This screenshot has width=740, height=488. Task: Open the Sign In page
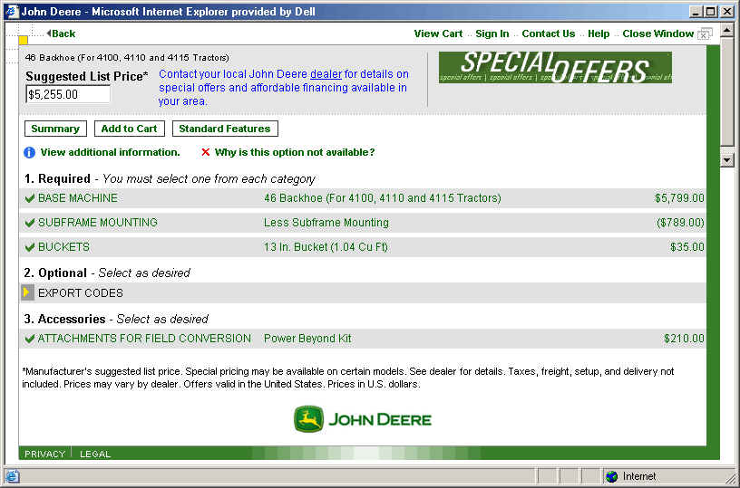tap(492, 33)
